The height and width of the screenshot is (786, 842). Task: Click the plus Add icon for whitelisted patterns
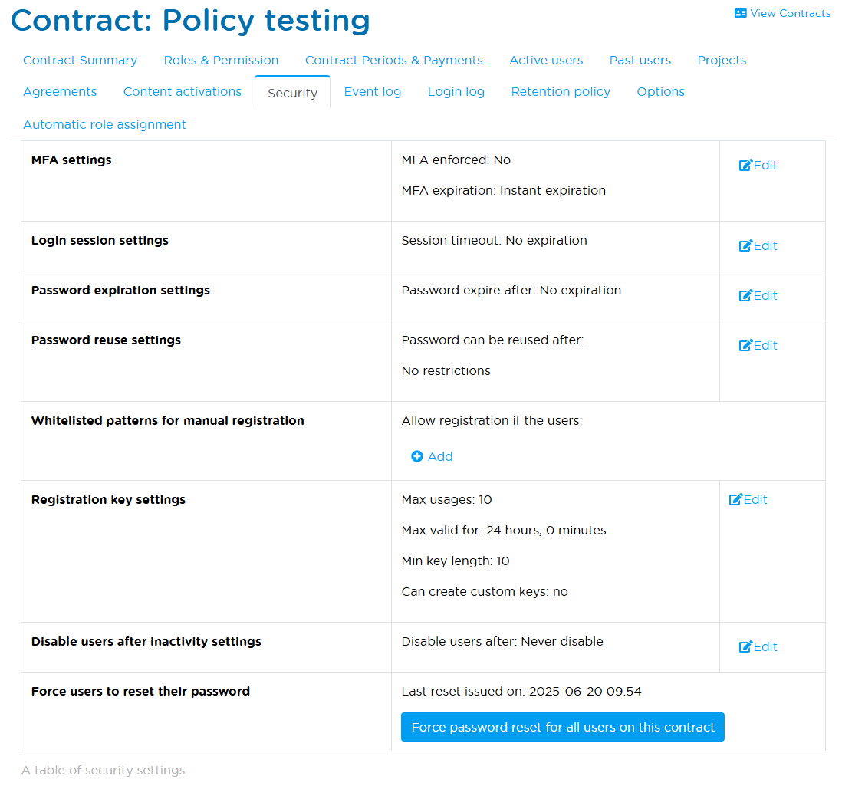tap(416, 456)
